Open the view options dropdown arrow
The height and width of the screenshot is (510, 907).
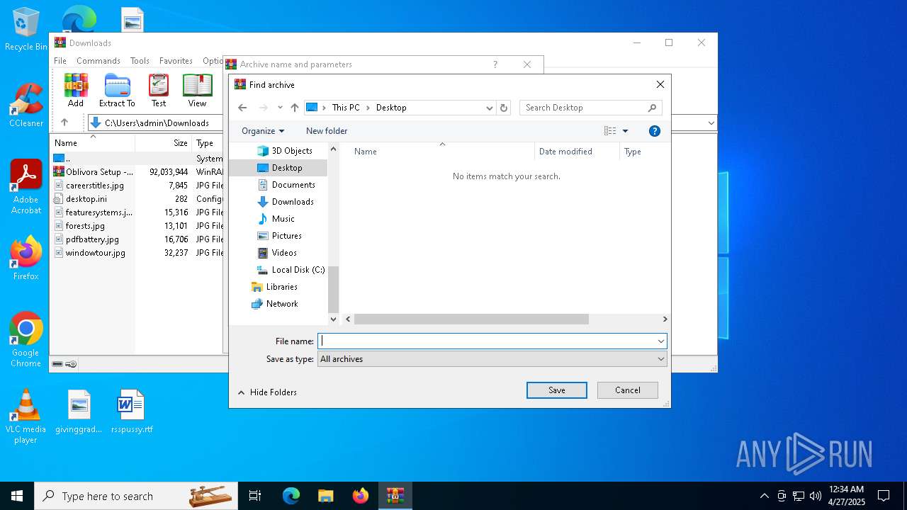(625, 131)
